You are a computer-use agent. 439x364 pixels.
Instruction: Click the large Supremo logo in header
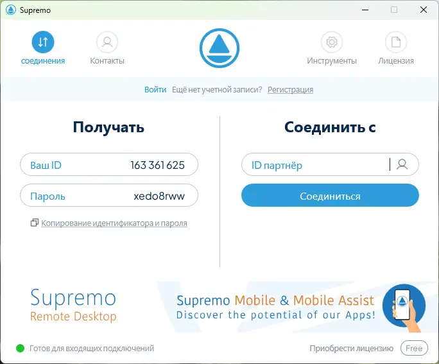click(219, 48)
